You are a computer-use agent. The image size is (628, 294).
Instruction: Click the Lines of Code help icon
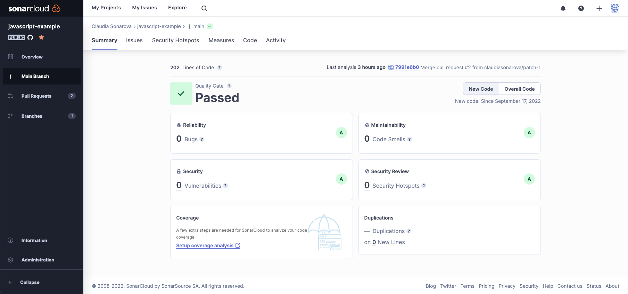click(220, 68)
